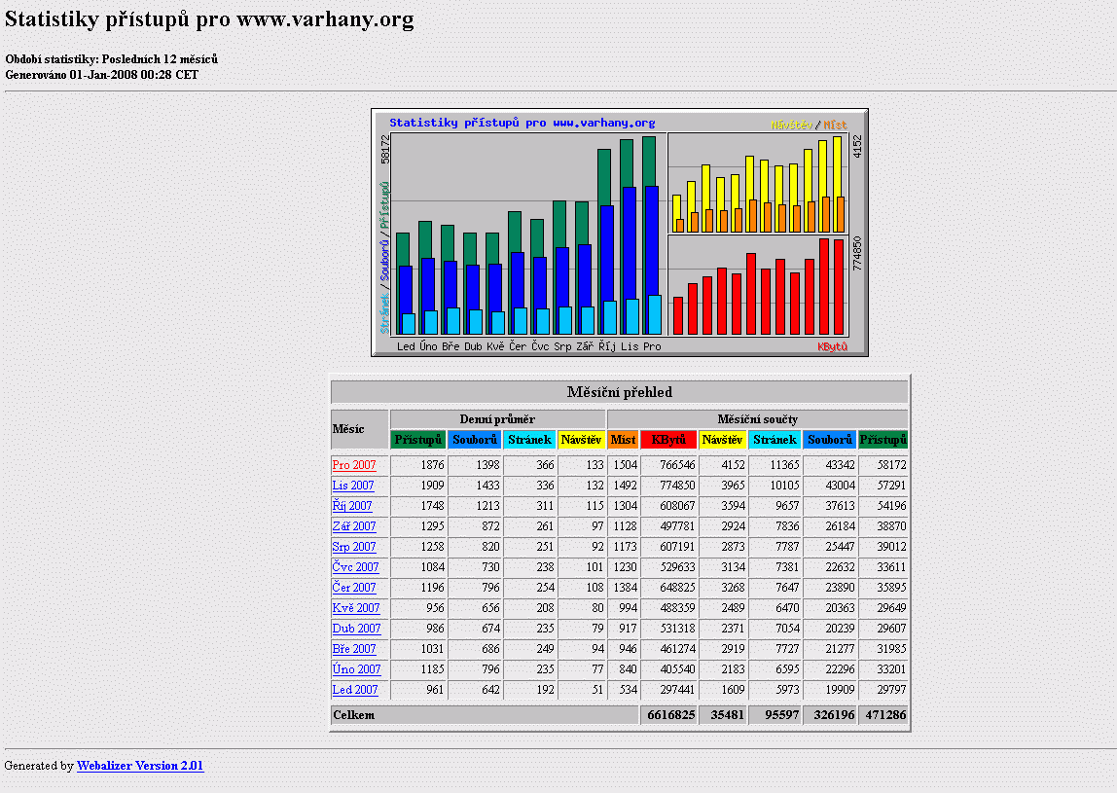Viewport: 1117px width, 793px height.
Task: Open the Zář 2007 statistics link
Action: coord(353,526)
